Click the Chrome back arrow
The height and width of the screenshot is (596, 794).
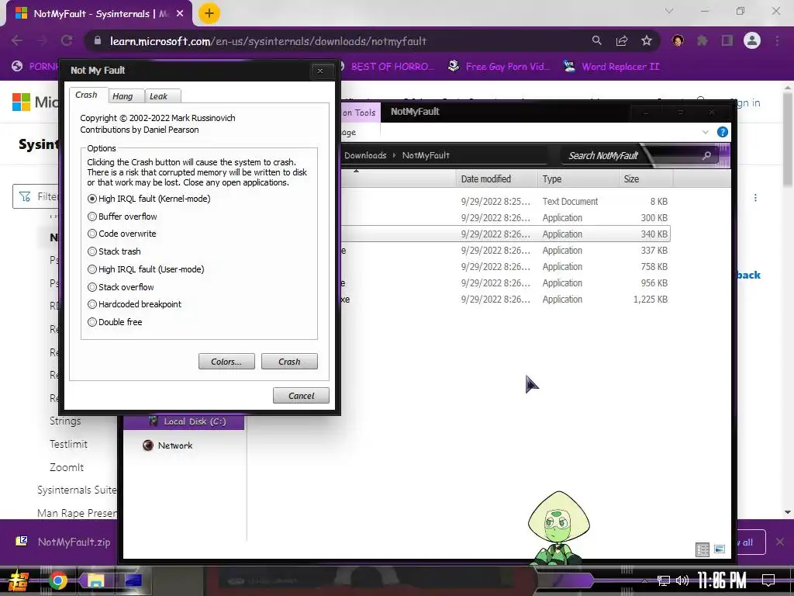coord(17,41)
